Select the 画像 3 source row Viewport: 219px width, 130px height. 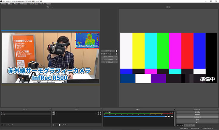[77, 112]
